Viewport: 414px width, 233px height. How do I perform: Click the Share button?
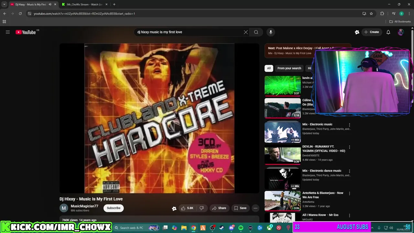pyautogui.click(x=219, y=208)
